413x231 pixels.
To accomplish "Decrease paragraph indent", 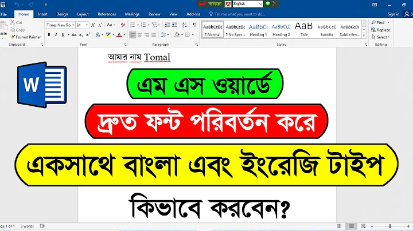I will click(x=167, y=25).
